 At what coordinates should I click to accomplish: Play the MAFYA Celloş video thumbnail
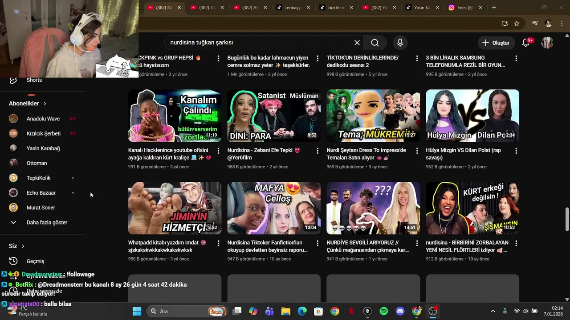(274, 208)
